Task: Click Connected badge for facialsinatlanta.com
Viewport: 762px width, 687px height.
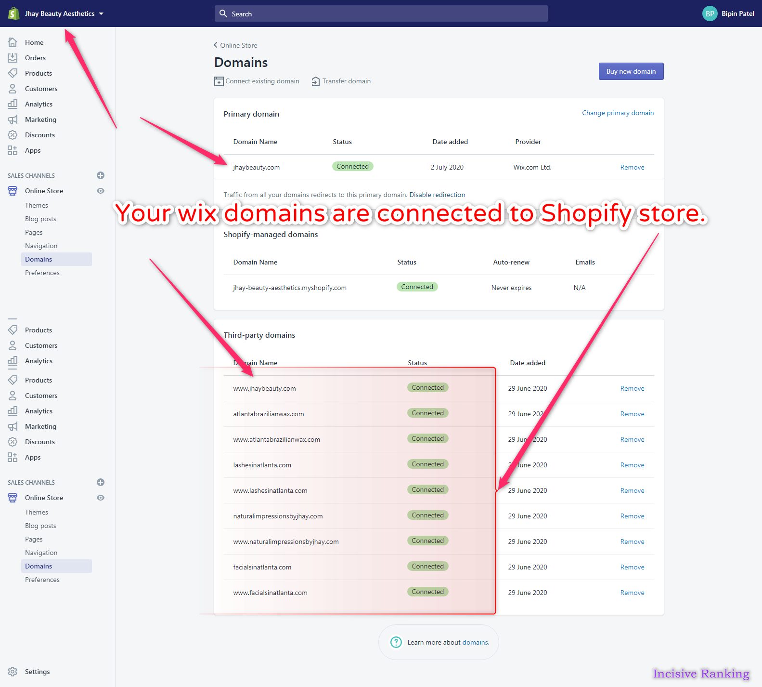Action: tap(427, 566)
